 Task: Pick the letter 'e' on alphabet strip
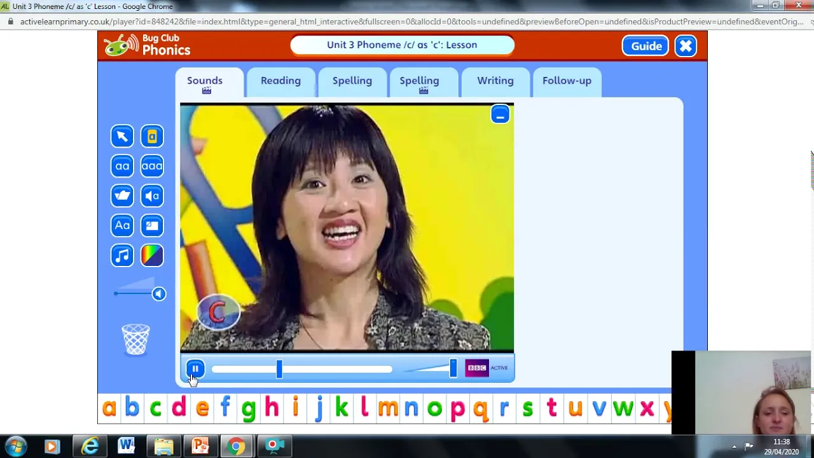[x=202, y=408]
